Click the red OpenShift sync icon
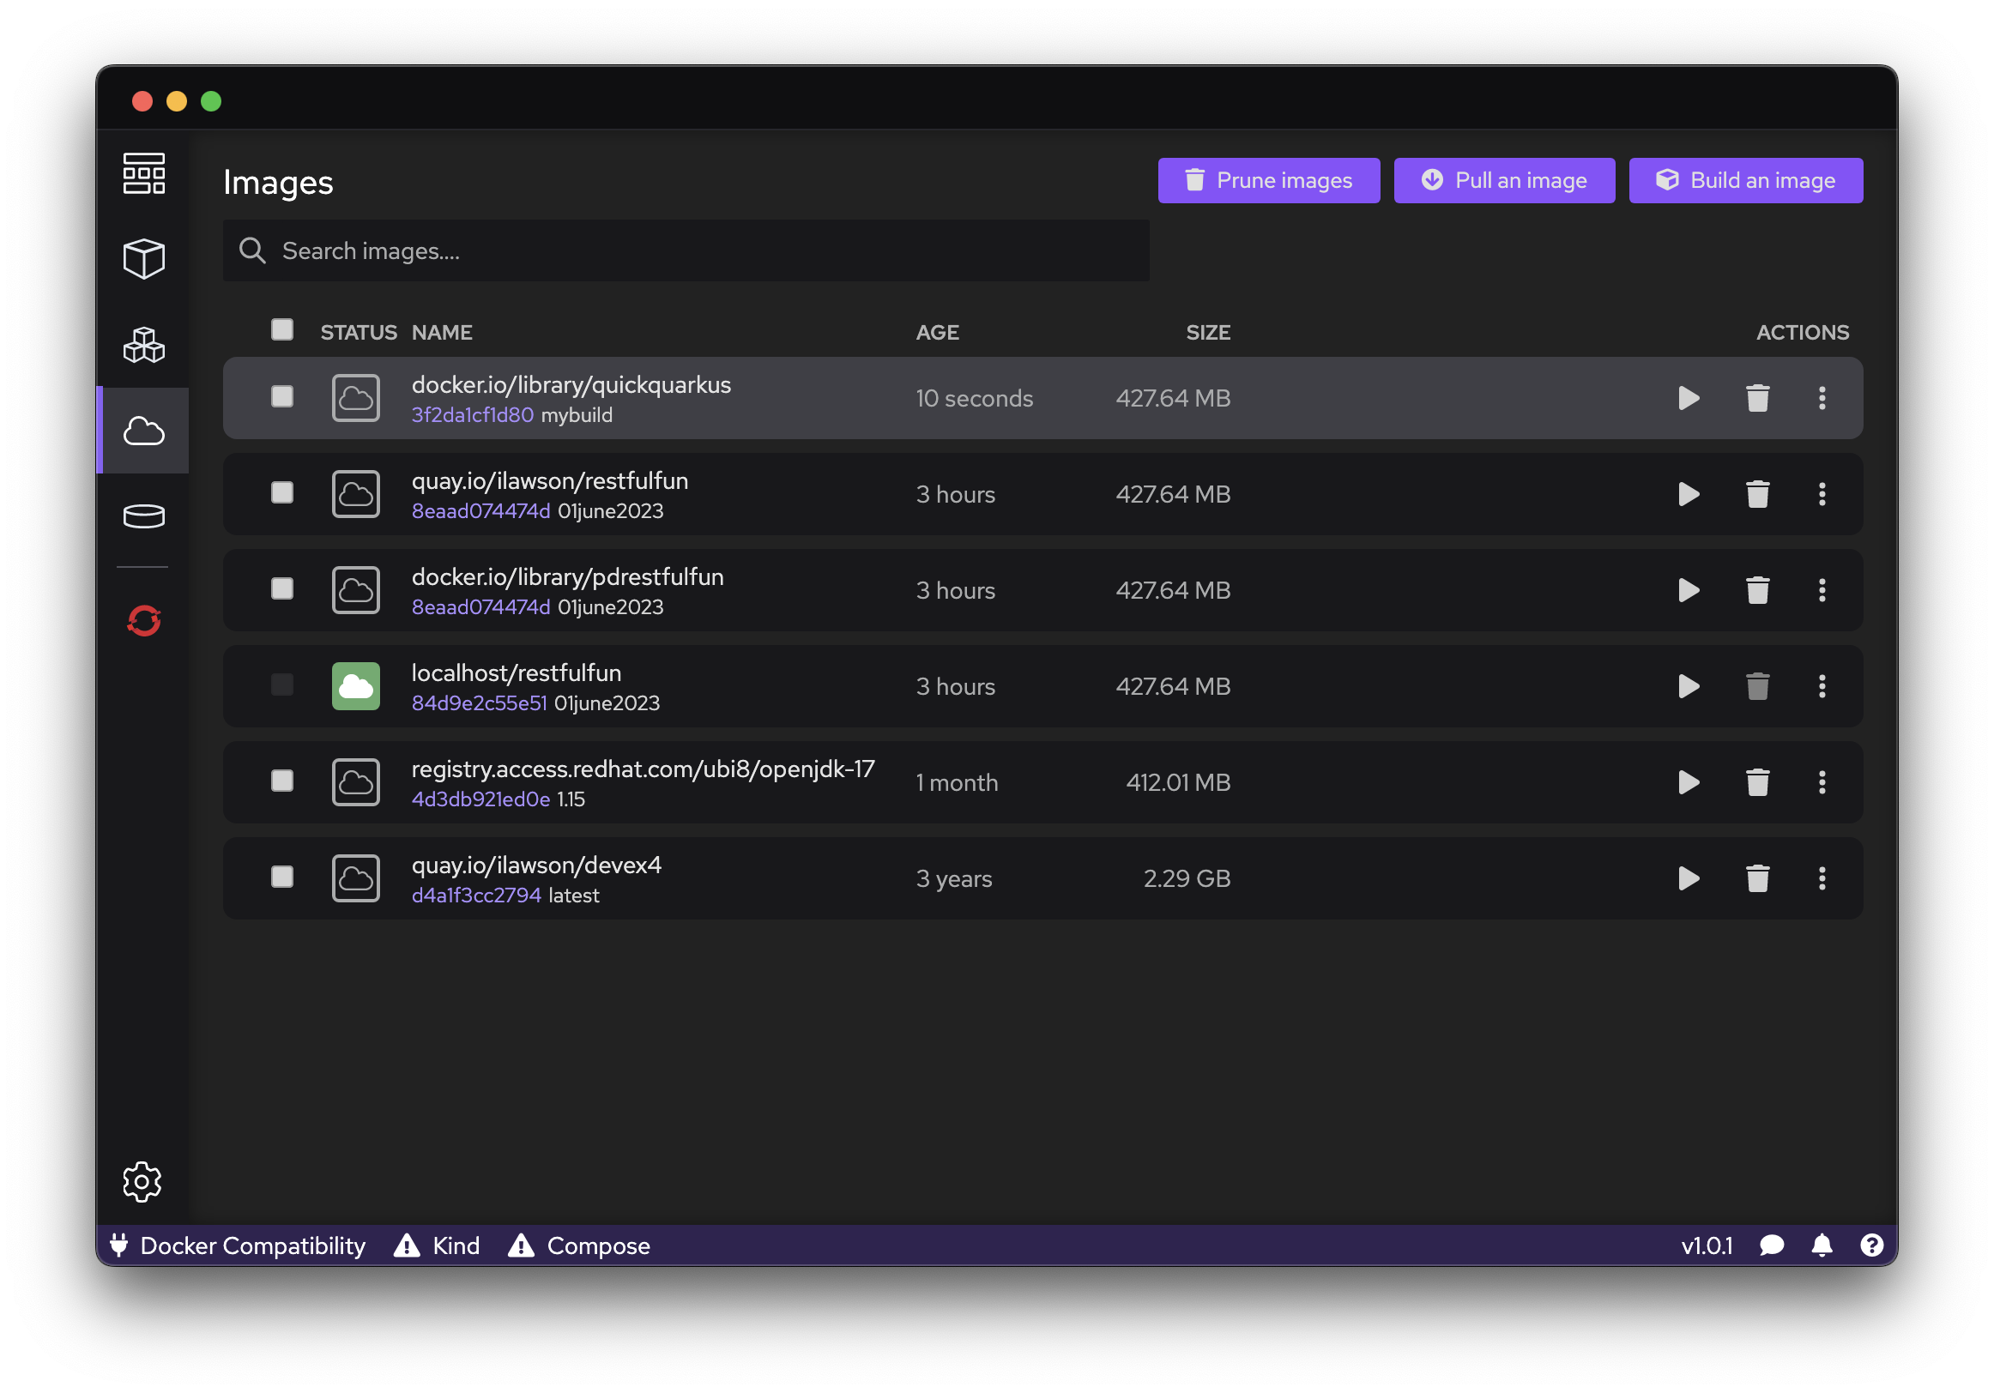The image size is (1994, 1393). [143, 621]
